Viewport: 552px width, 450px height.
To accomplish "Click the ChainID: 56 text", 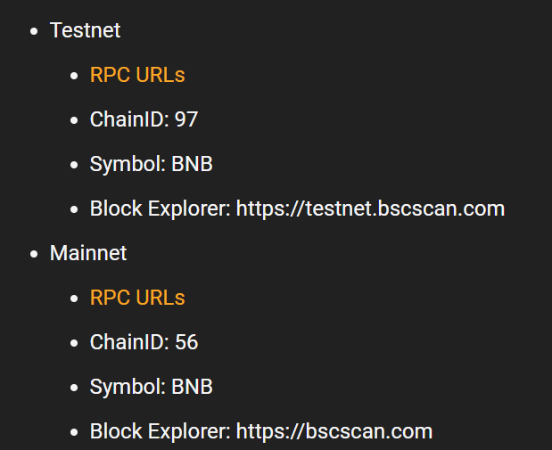I will coord(144,342).
